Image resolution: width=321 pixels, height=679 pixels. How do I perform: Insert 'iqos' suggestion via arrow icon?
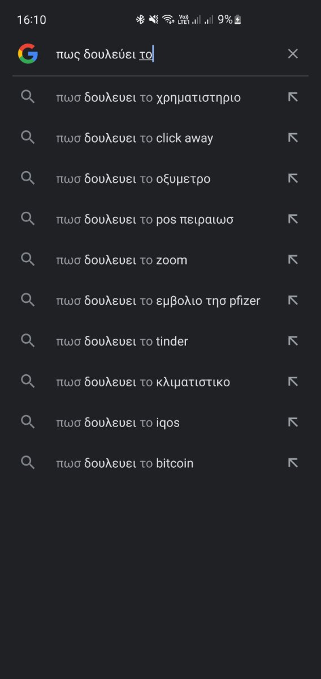[293, 422]
